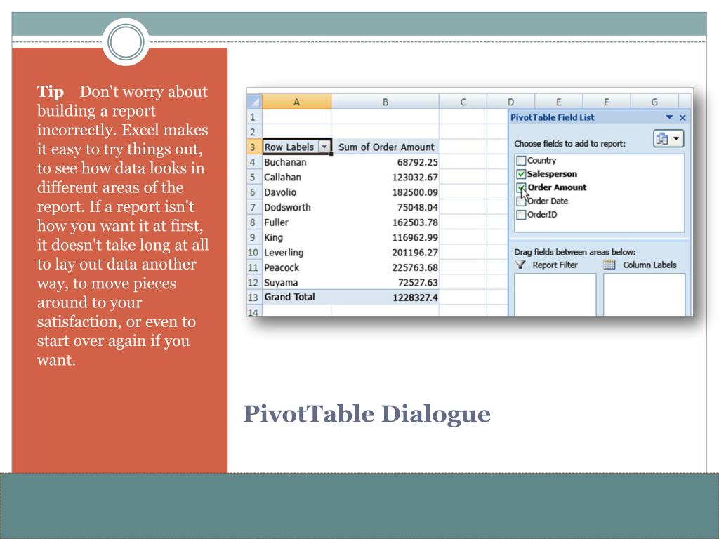Viewport: 719px width, 539px height.
Task: Open the Row Labels filter dropdown
Action: [324, 147]
